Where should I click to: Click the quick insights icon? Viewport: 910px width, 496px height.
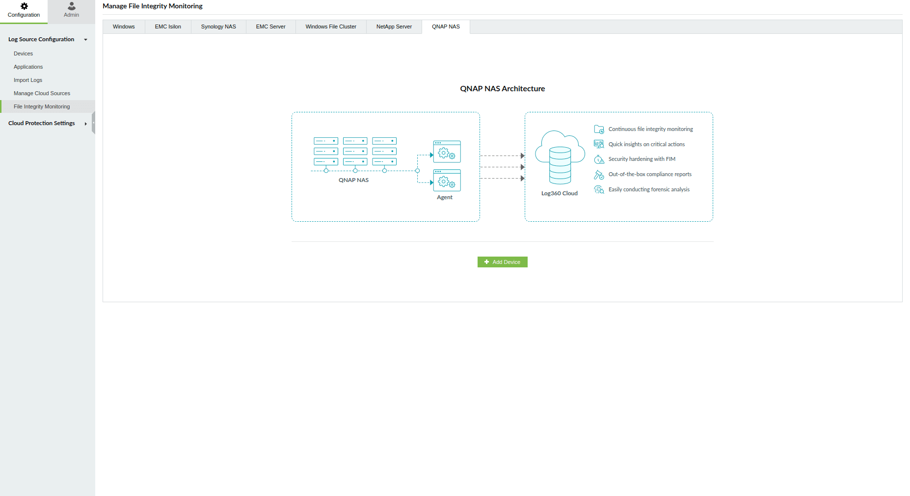(x=599, y=144)
